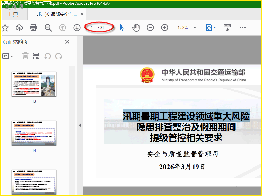Choose the arrow selection tool
Screen dimensions: 262x196
(x=122, y=28)
